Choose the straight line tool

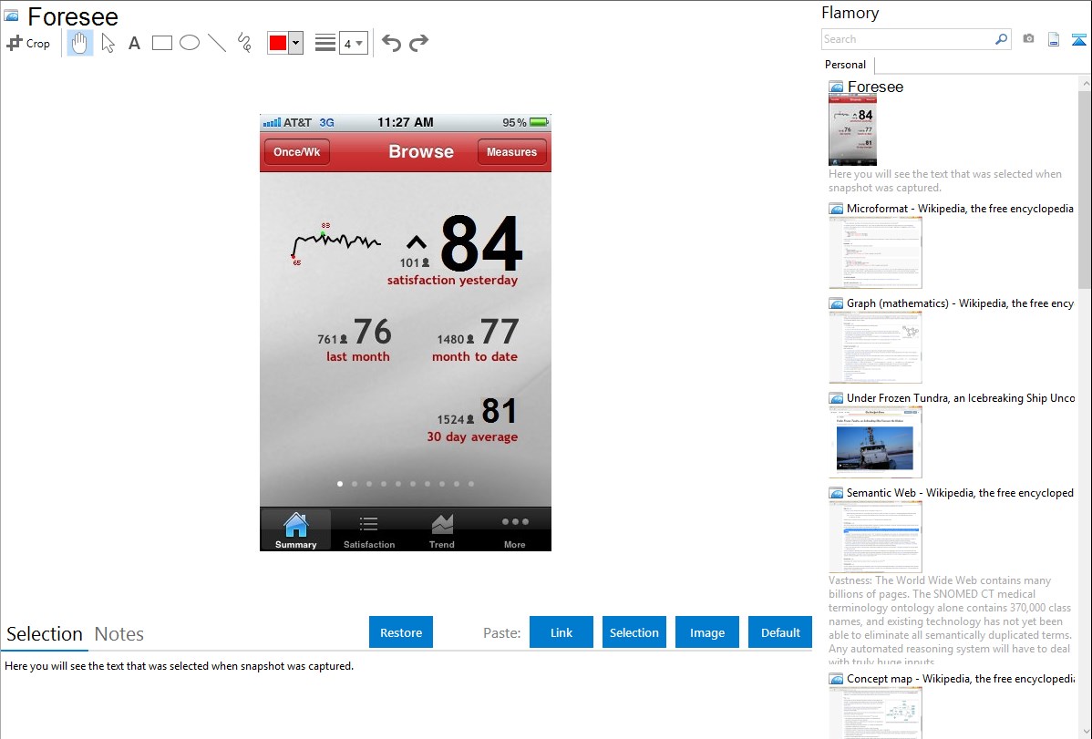(217, 43)
